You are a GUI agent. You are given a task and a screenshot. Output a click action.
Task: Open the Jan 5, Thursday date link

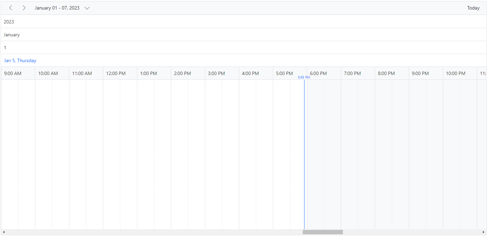pyautogui.click(x=20, y=60)
